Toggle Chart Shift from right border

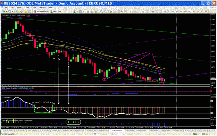115,11
